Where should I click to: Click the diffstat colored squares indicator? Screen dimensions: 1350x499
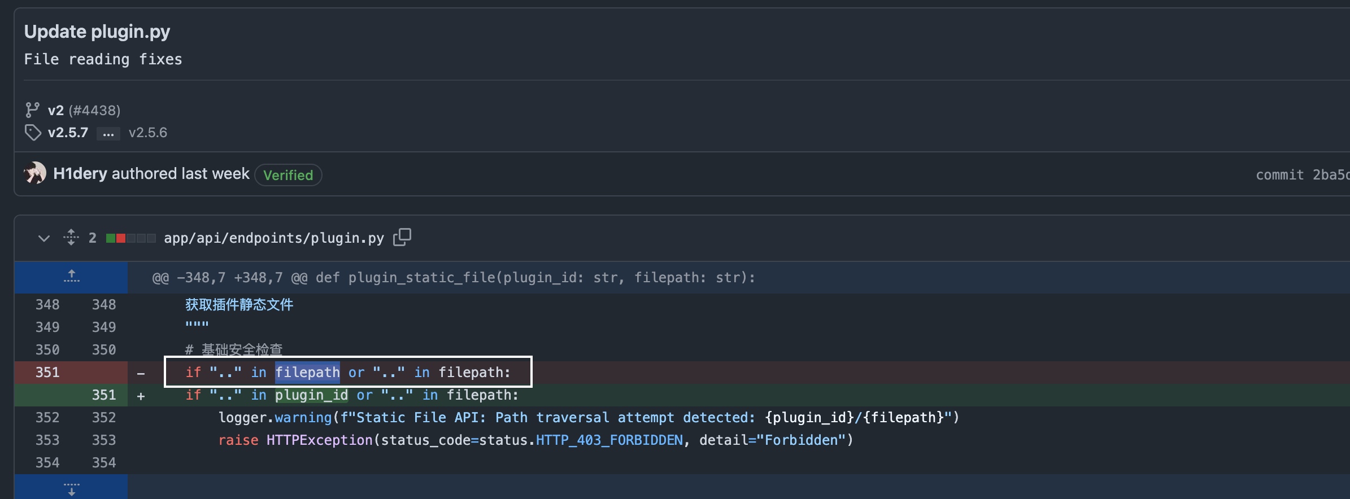tap(130, 238)
